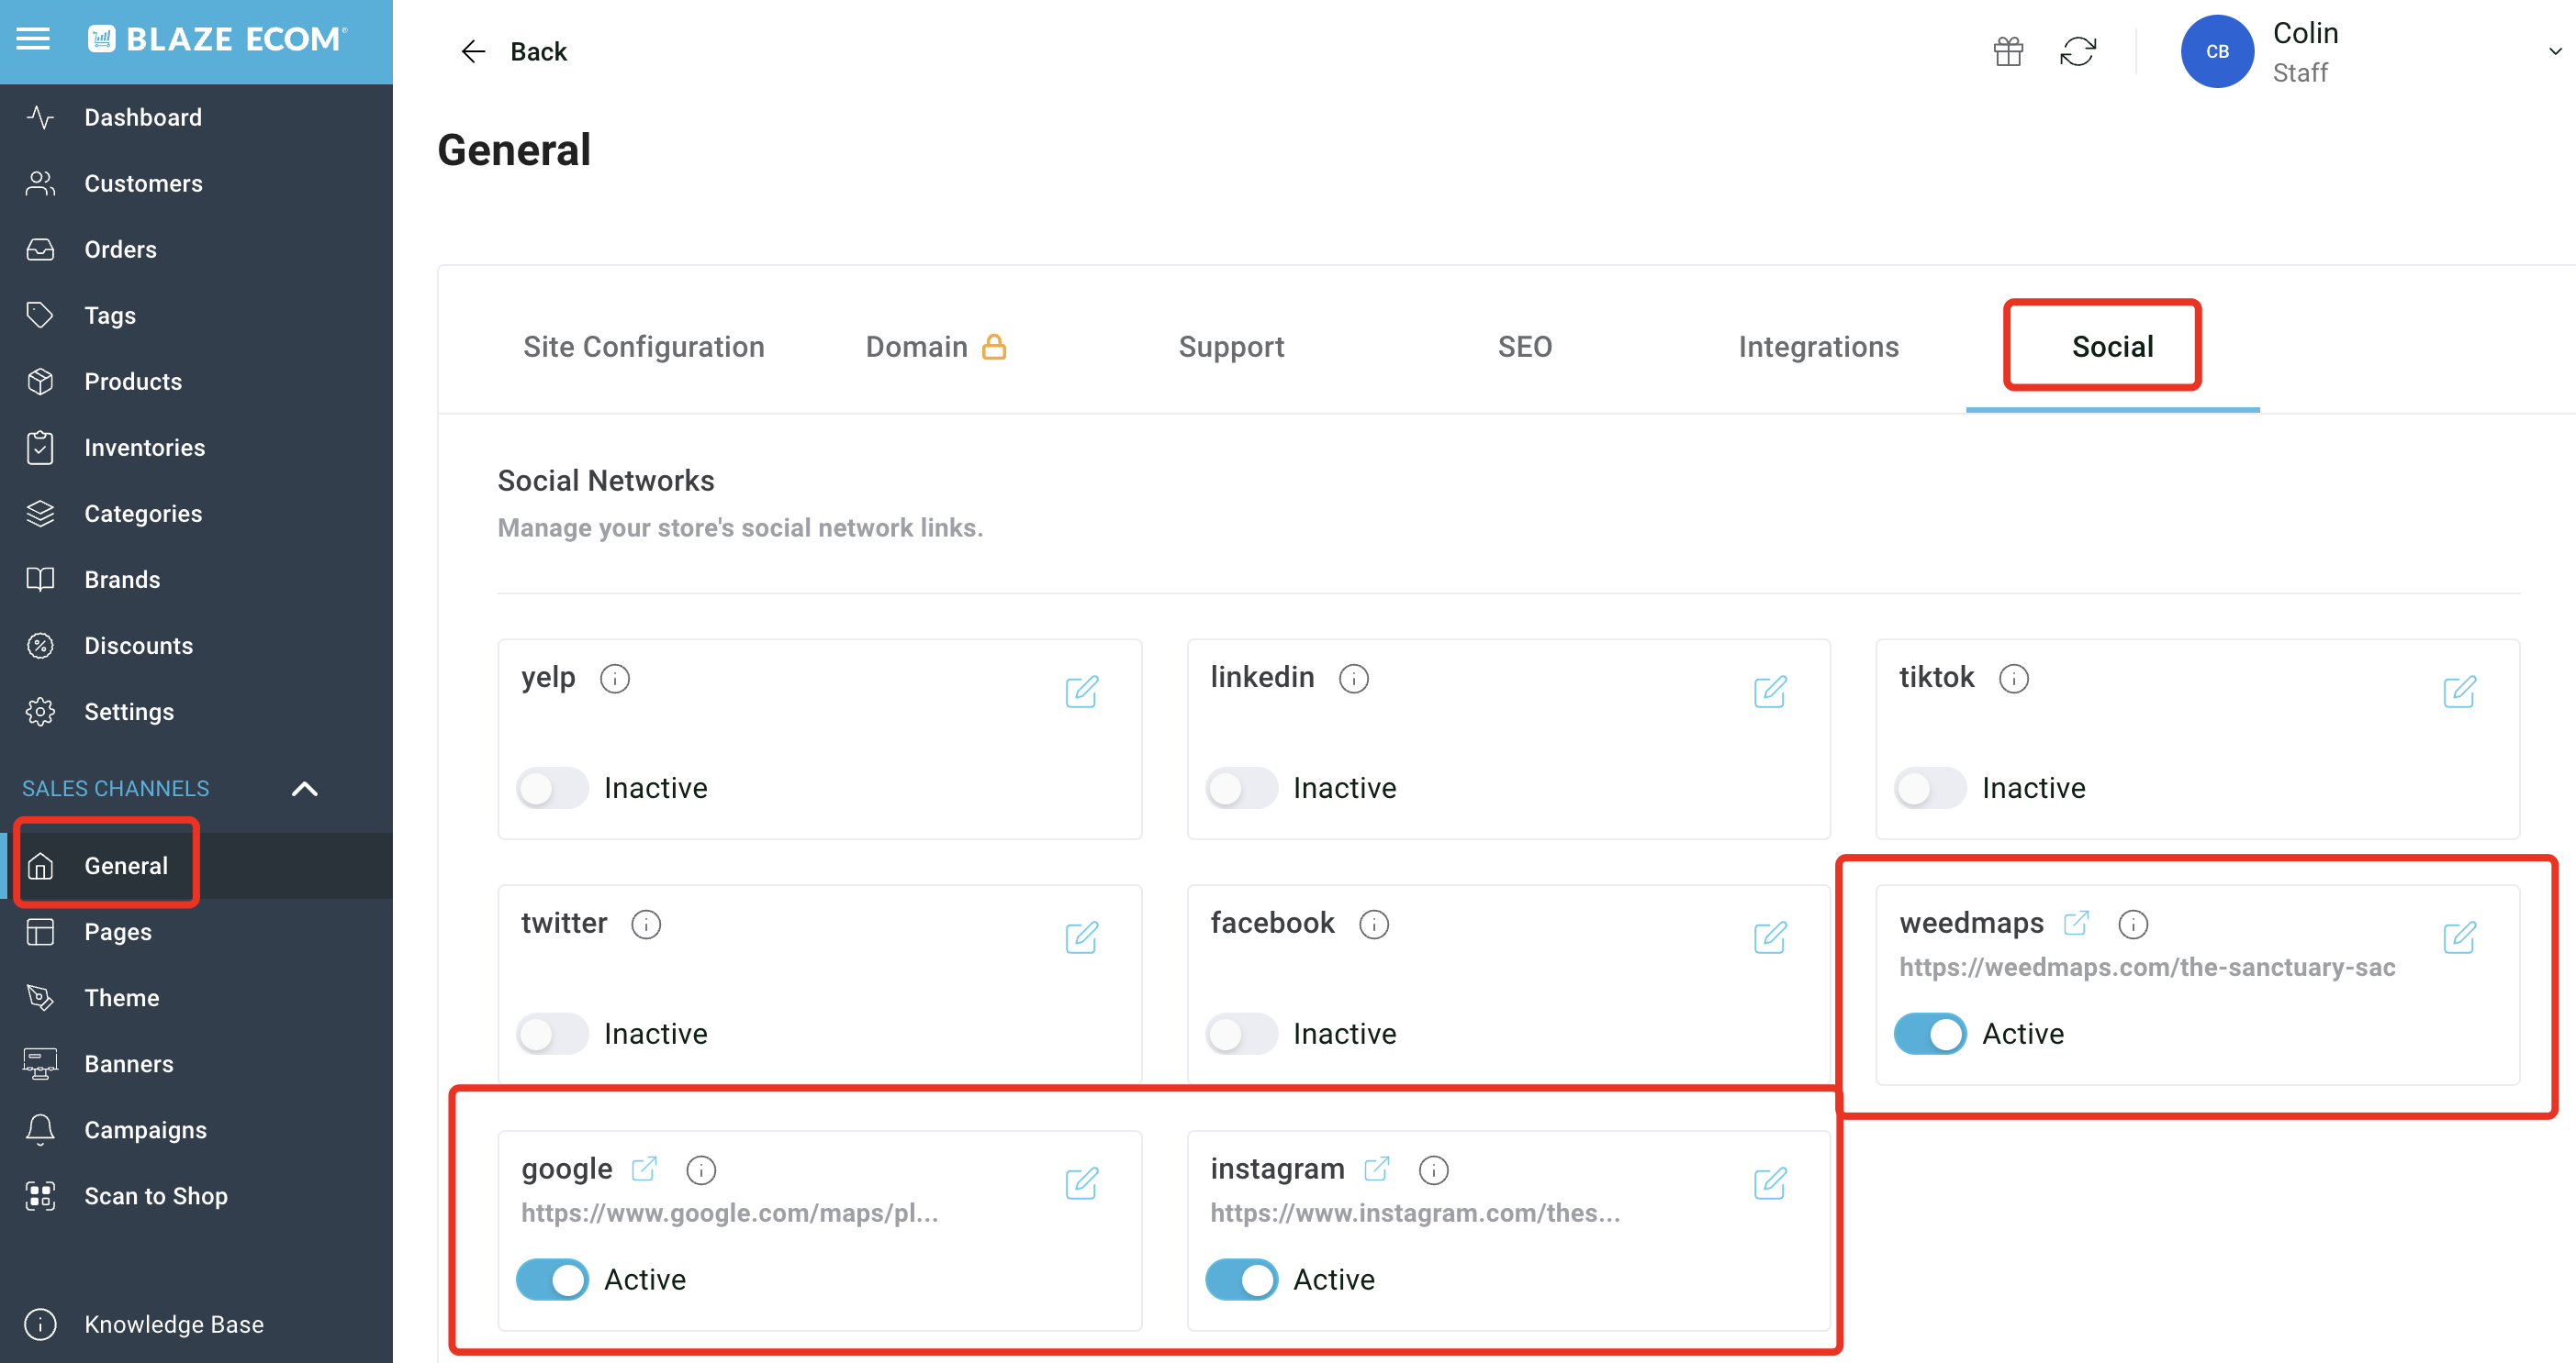Open weedmaps link in new window
The height and width of the screenshot is (1363, 2576).
(x=2076, y=923)
